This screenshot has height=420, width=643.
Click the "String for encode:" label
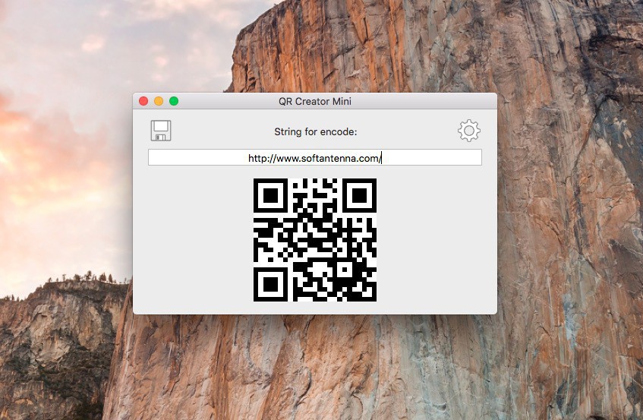coord(315,131)
